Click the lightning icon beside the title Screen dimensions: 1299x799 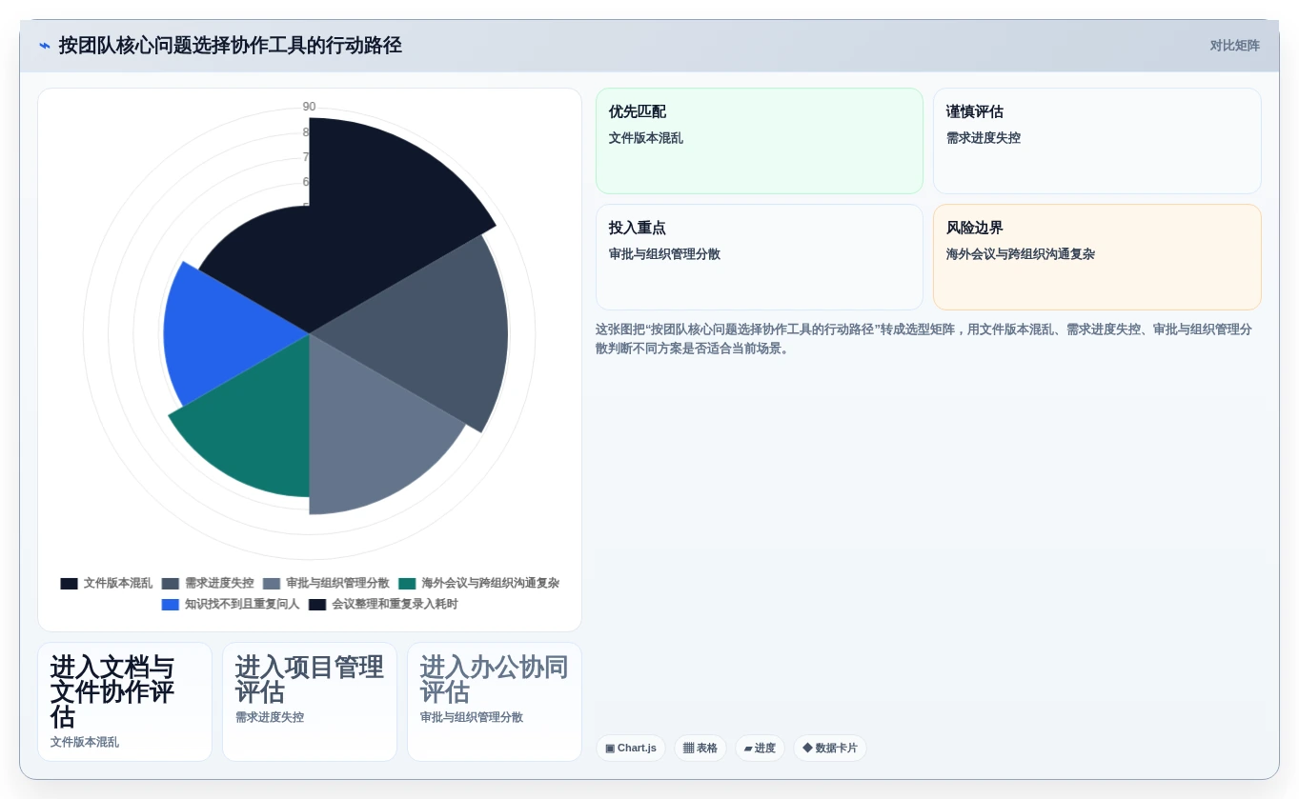tap(45, 46)
